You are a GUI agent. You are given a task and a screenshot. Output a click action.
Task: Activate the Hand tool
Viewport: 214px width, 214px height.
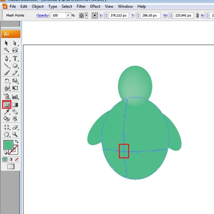[6, 134]
